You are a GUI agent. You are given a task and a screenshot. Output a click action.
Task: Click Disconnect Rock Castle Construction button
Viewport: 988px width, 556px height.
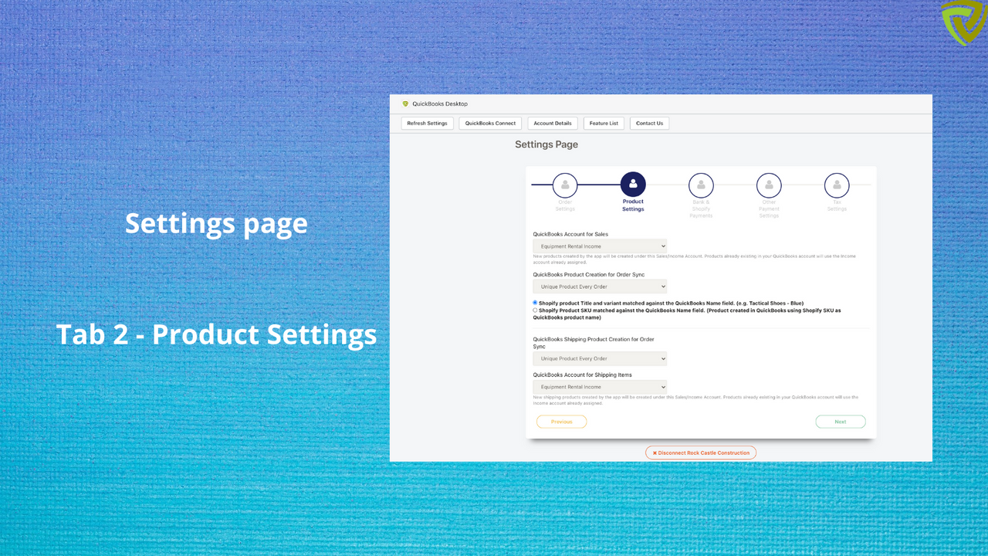[701, 453]
